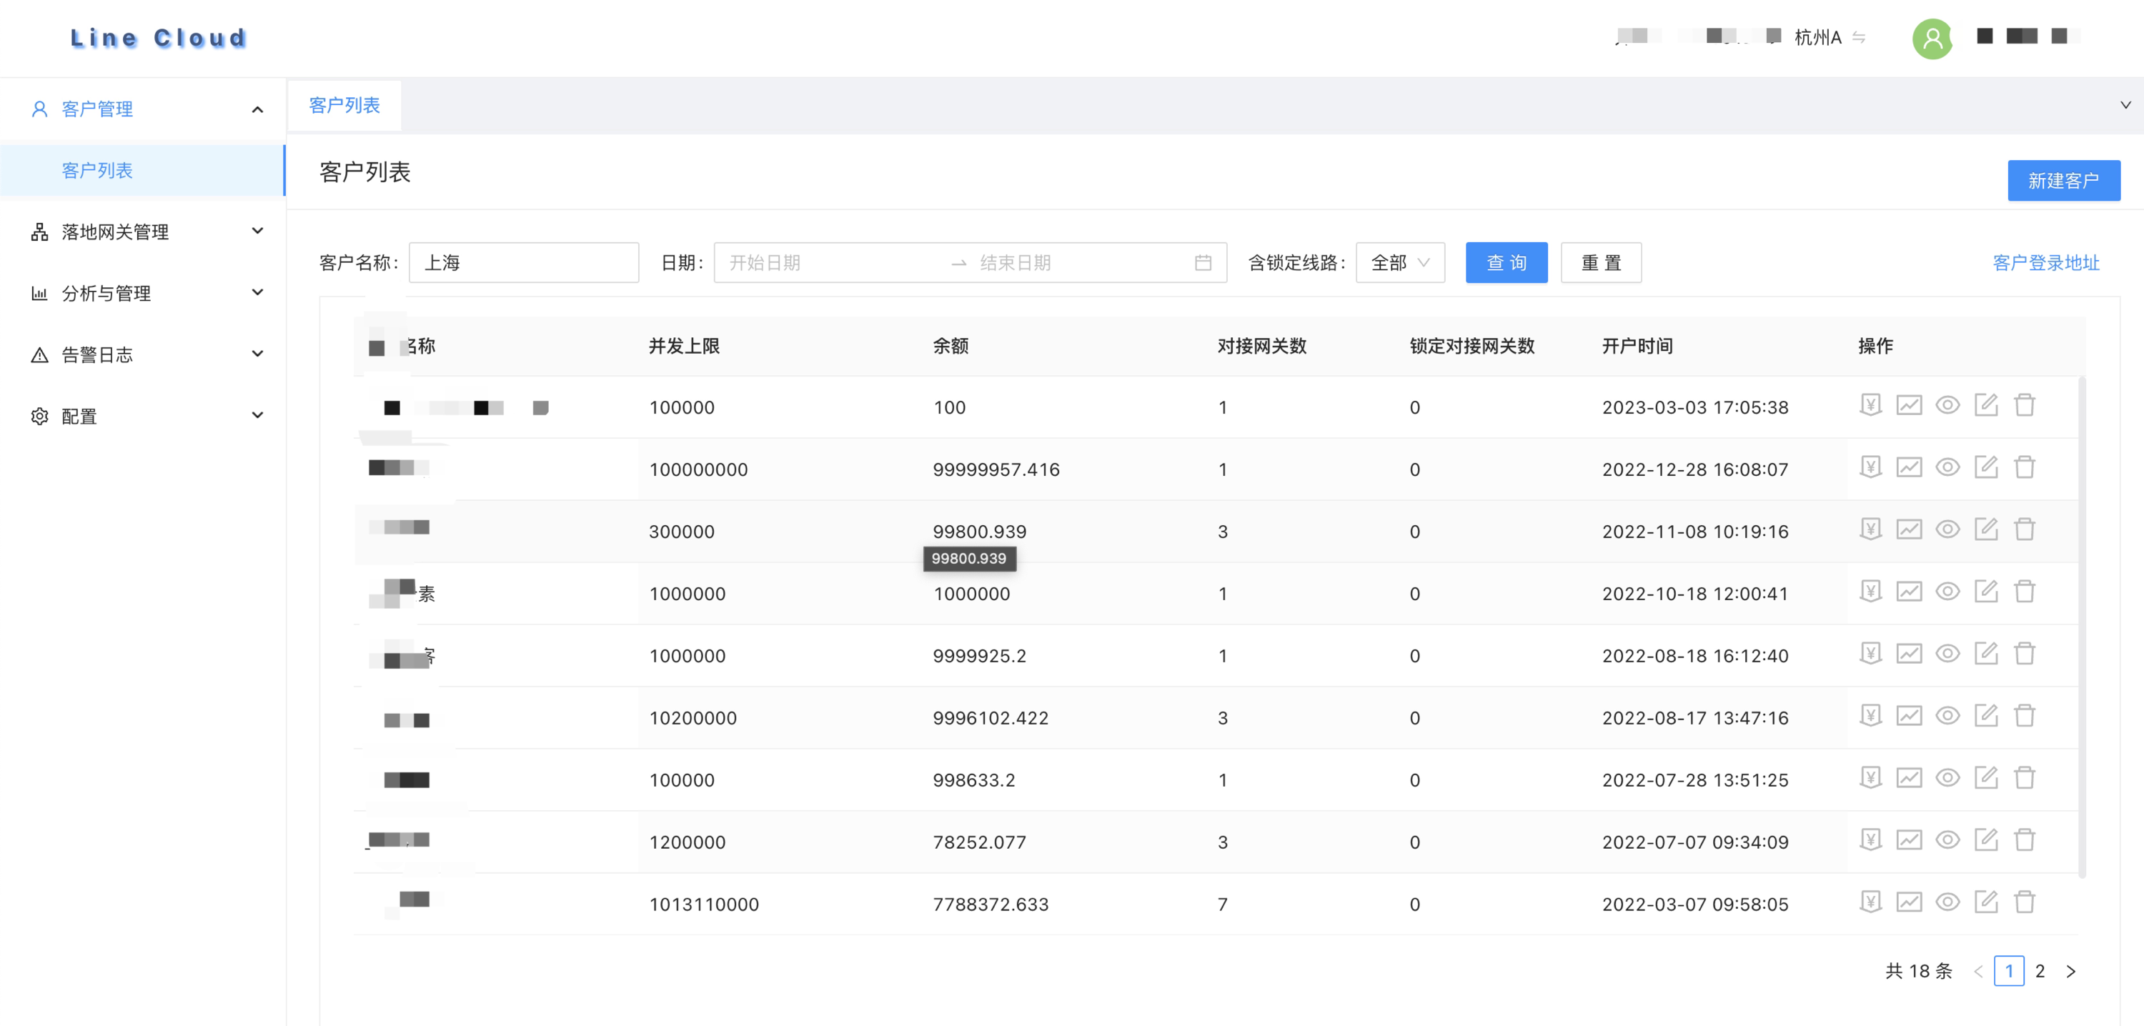The width and height of the screenshot is (2144, 1026).
Task: Click the 查询 search button
Action: pos(1507,263)
